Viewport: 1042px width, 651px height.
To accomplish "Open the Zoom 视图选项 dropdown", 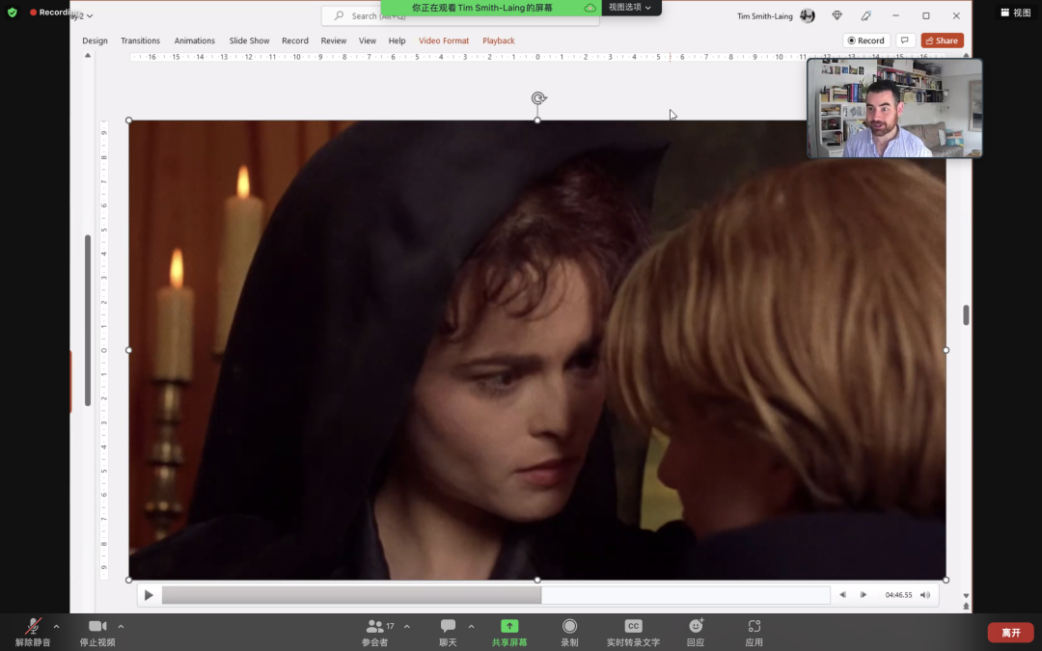I will pos(631,8).
